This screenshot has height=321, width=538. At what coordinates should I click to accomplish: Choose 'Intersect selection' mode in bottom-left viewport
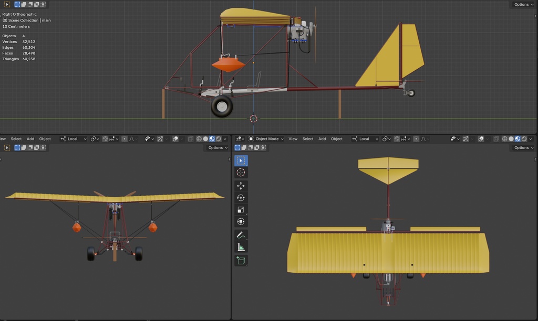(43, 148)
